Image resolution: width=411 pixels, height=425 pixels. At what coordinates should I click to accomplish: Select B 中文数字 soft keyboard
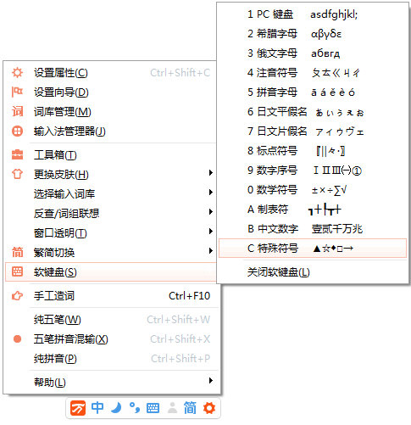click(313, 229)
